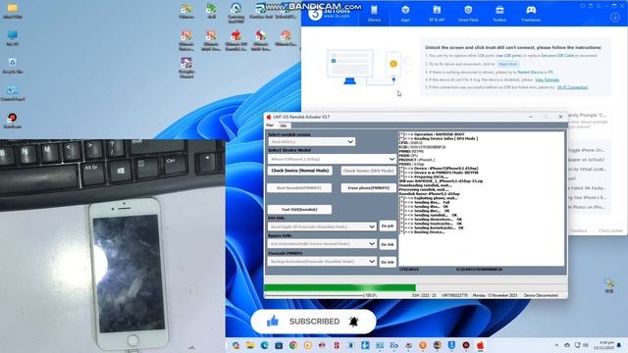This screenshot has width=628, height=353.
Task: Open the Apps section in 3uTools
Action: point(405,13)
